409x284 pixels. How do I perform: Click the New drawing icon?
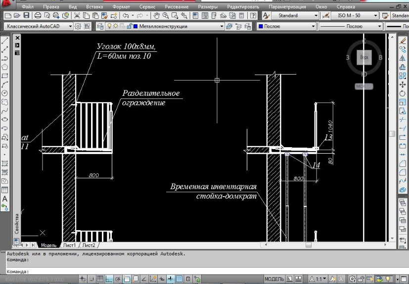tap(8, 16)
